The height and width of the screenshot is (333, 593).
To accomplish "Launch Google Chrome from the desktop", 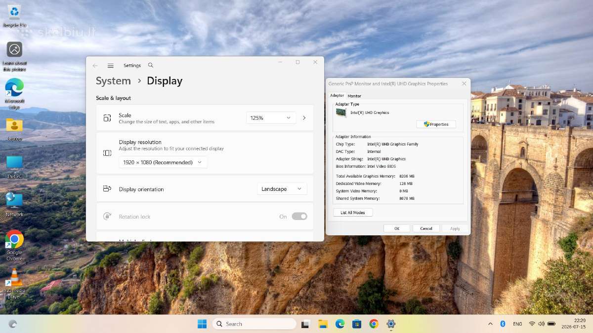I will [x=14, y=245].
